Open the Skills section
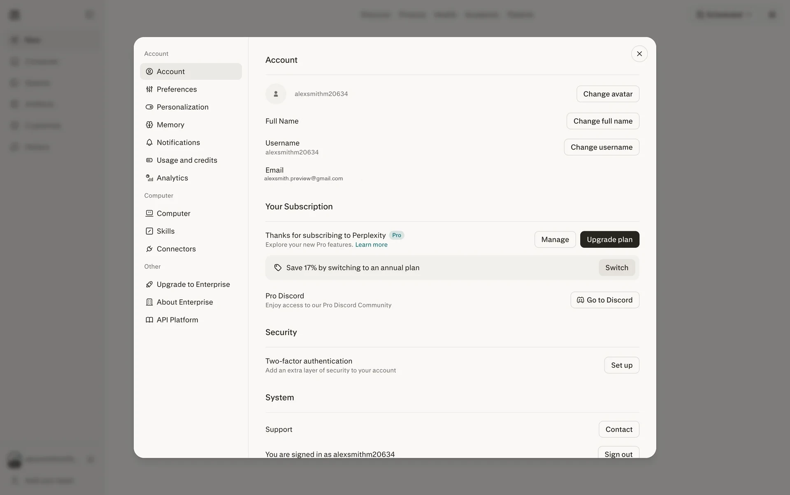The height and width of the screenshot is (495, 790). pyautogui.click(x=191, y=231)
